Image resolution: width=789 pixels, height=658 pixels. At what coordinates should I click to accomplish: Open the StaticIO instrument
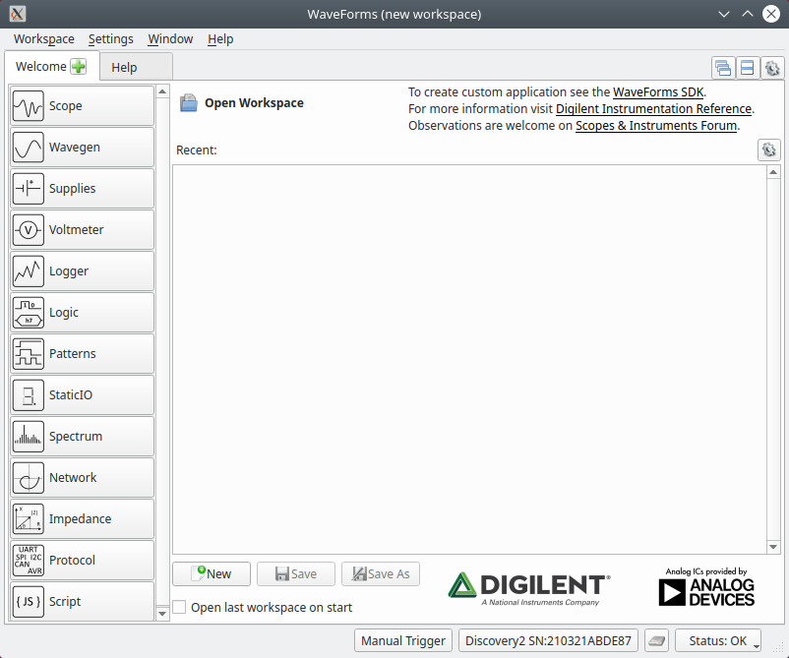82,394
